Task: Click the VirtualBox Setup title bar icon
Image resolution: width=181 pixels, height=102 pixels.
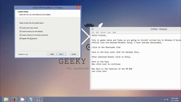Action: tap(17, 8)
